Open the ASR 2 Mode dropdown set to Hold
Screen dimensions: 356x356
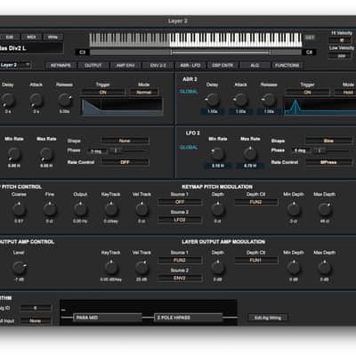point(345,93)
